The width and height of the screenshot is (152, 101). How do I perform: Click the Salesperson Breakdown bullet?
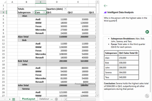[x=128, y=40]
